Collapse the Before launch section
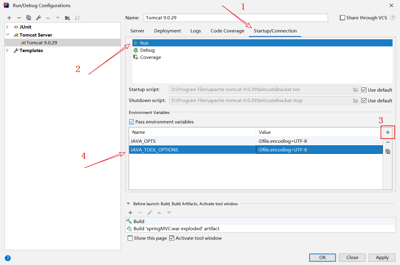Viewport: 400px width, 265px height. (x=128, y=204)
